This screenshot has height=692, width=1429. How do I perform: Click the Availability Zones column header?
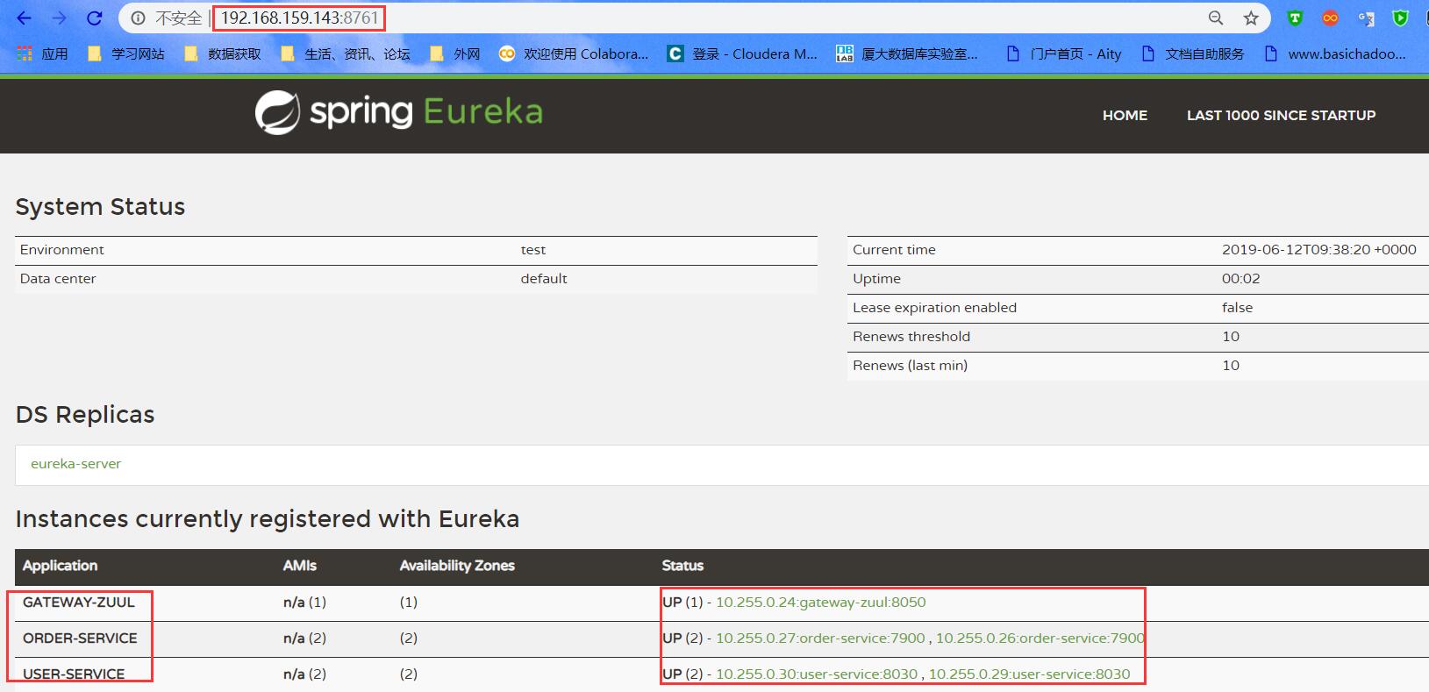(x=457, y=566)
